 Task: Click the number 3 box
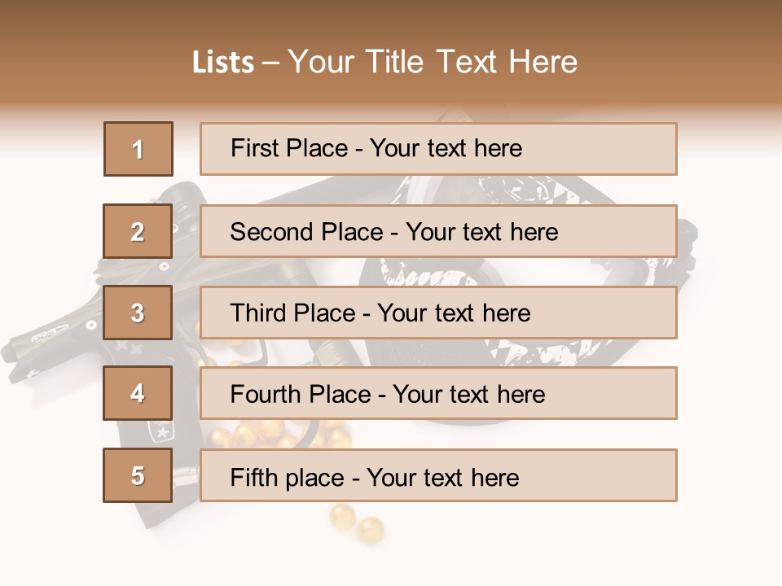point(138,313)
